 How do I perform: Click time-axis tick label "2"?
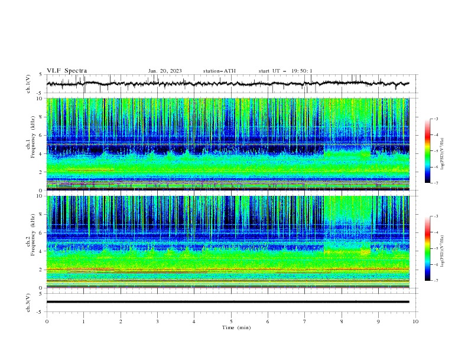pyautogui.click(x=121, y=321)
